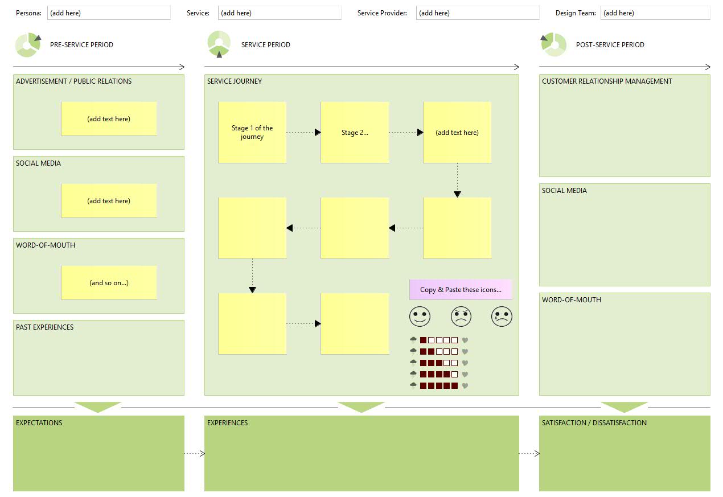This screenshot has width=723, height=497.
Task: Select the dotted arrow from Experiences to Satisfaction
Action: (529, 454)
